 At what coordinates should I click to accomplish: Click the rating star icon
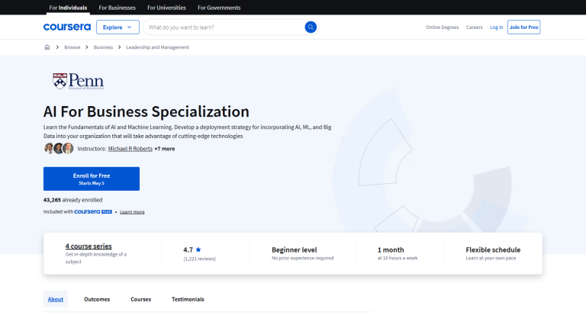198,250
